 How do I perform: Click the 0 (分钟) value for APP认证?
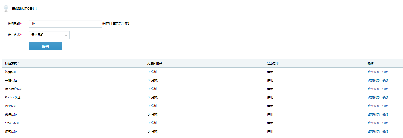(153, 106)
